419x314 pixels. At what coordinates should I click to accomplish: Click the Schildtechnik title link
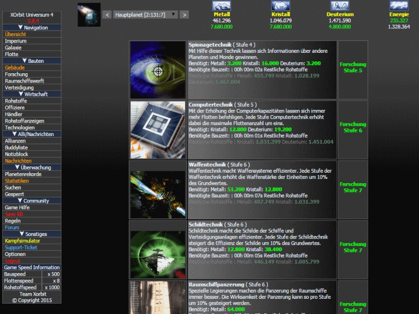click(206, 225)
